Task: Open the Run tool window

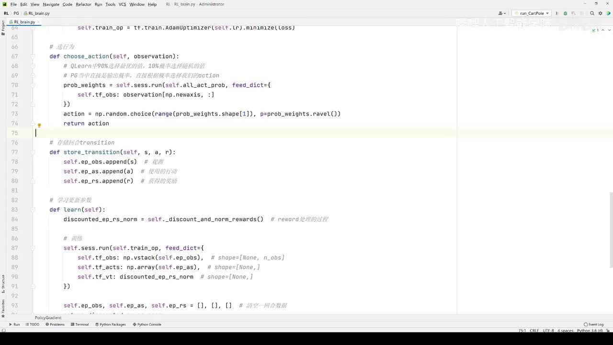Action: coord(14,324)
